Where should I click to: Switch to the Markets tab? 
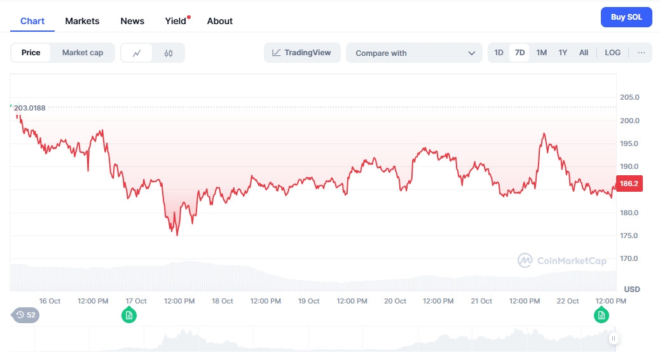click(82, 21)
